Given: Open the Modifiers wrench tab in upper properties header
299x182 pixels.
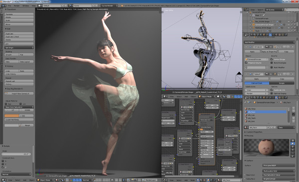Looking at the screenshot, I should 270,35.
